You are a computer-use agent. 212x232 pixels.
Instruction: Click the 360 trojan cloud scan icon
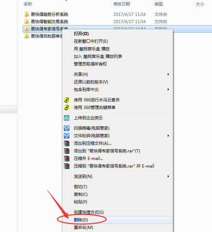[67, 100]
